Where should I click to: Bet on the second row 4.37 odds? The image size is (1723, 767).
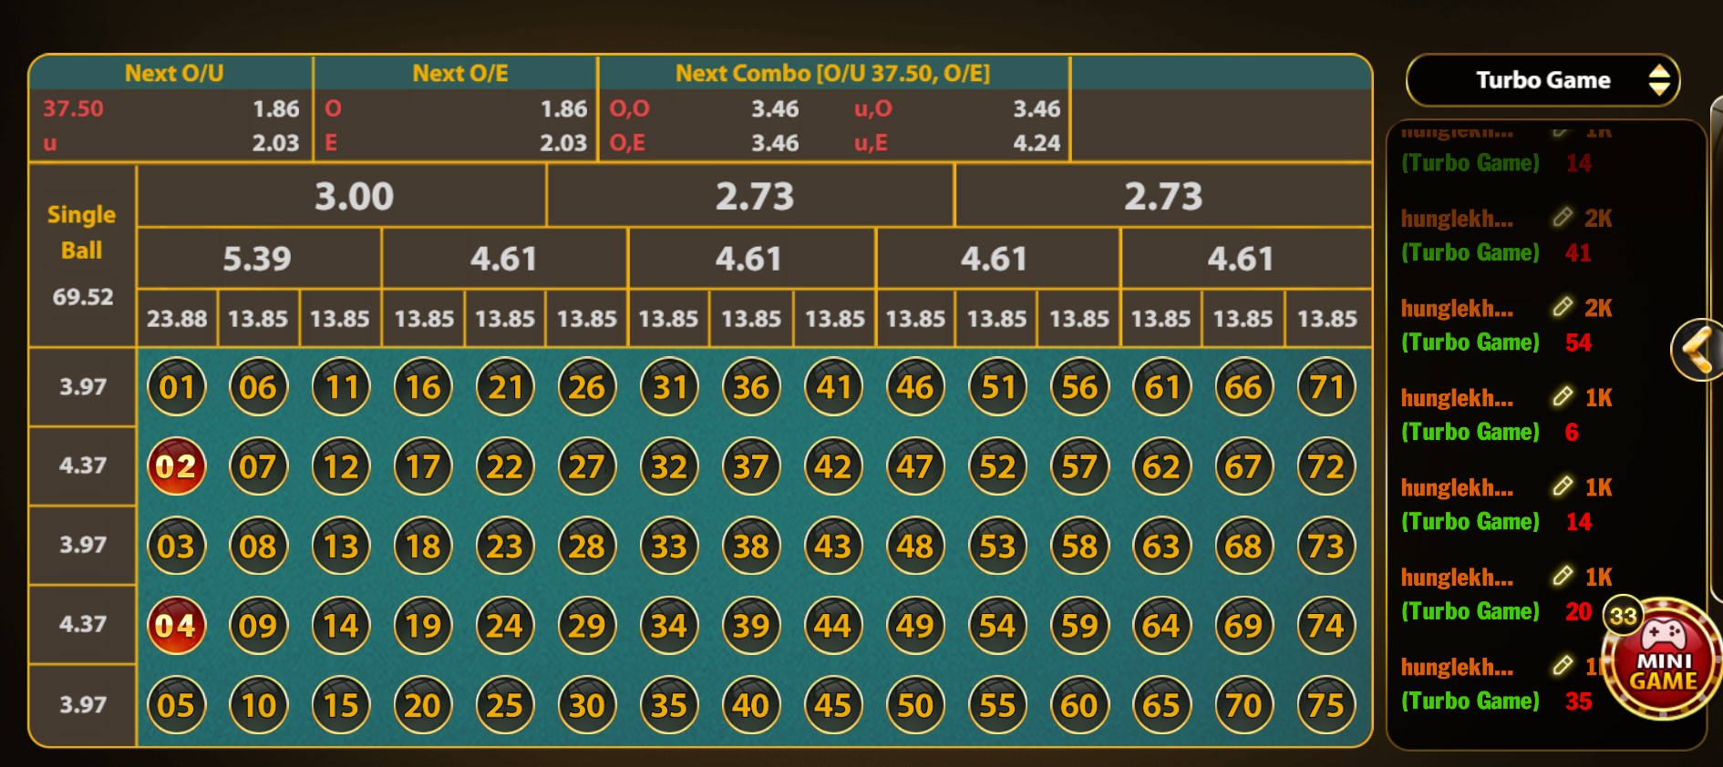(83, 465)
